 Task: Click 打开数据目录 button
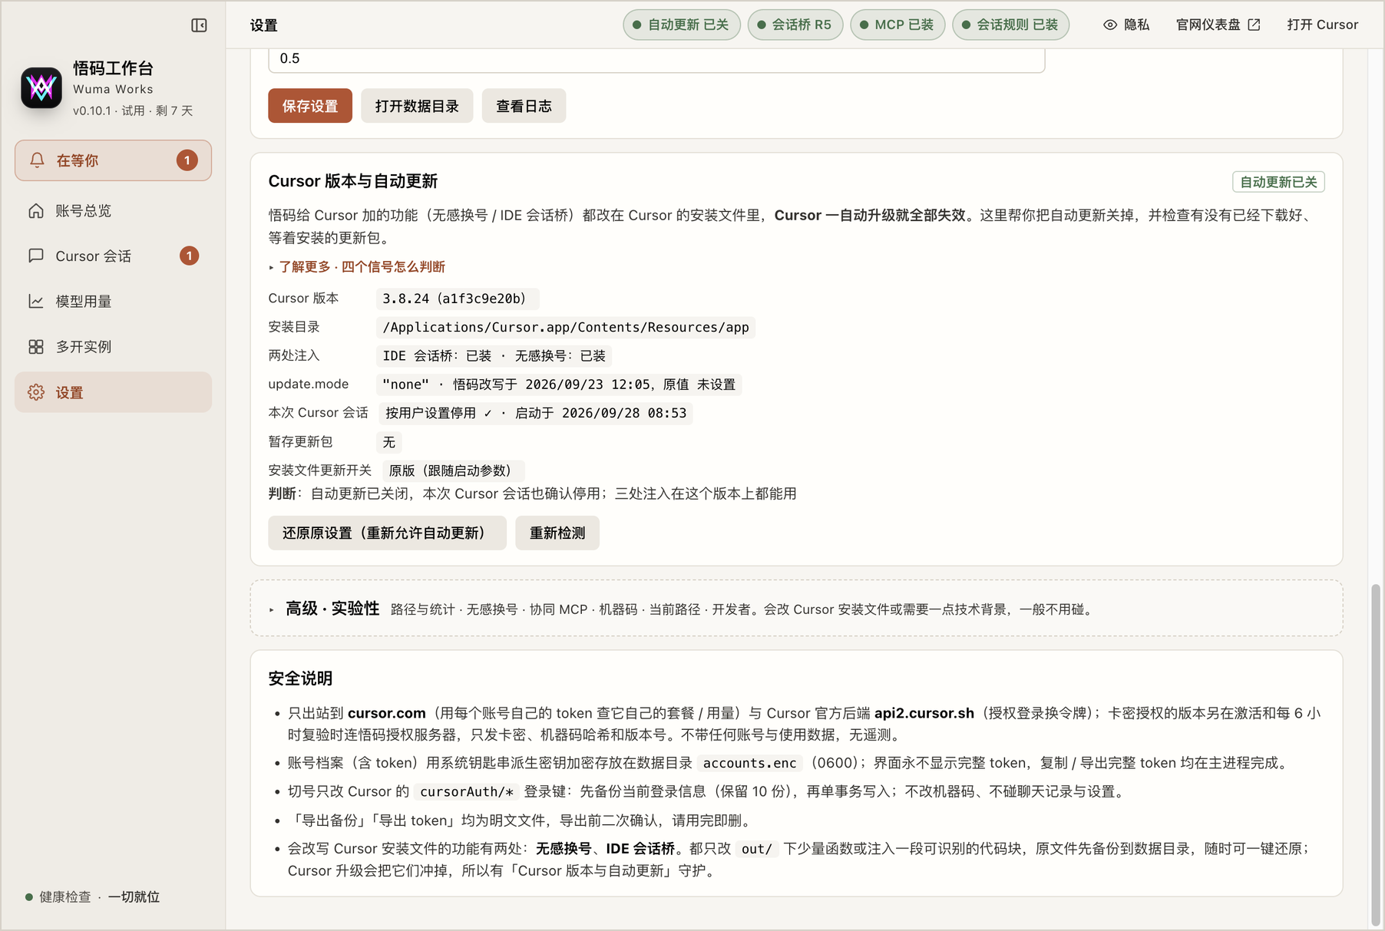pyautogui.click(x=417, y=106)
